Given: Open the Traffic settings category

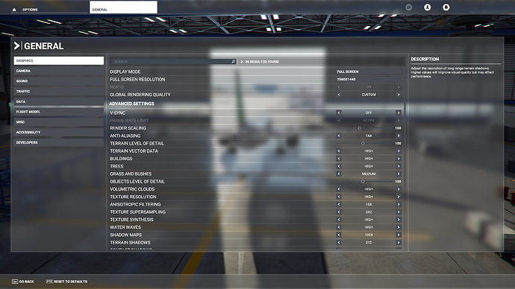Looking at the screenshot, I should (59, 91).
